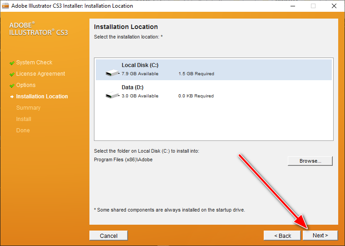Viewport: 345px width, 246px height.
Task: Click the Install step in sidebar
Action: [x=24, y=119]
